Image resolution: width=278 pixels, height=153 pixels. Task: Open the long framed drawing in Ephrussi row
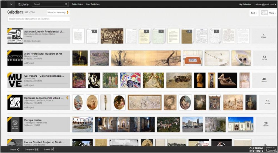tap(145, 102)
